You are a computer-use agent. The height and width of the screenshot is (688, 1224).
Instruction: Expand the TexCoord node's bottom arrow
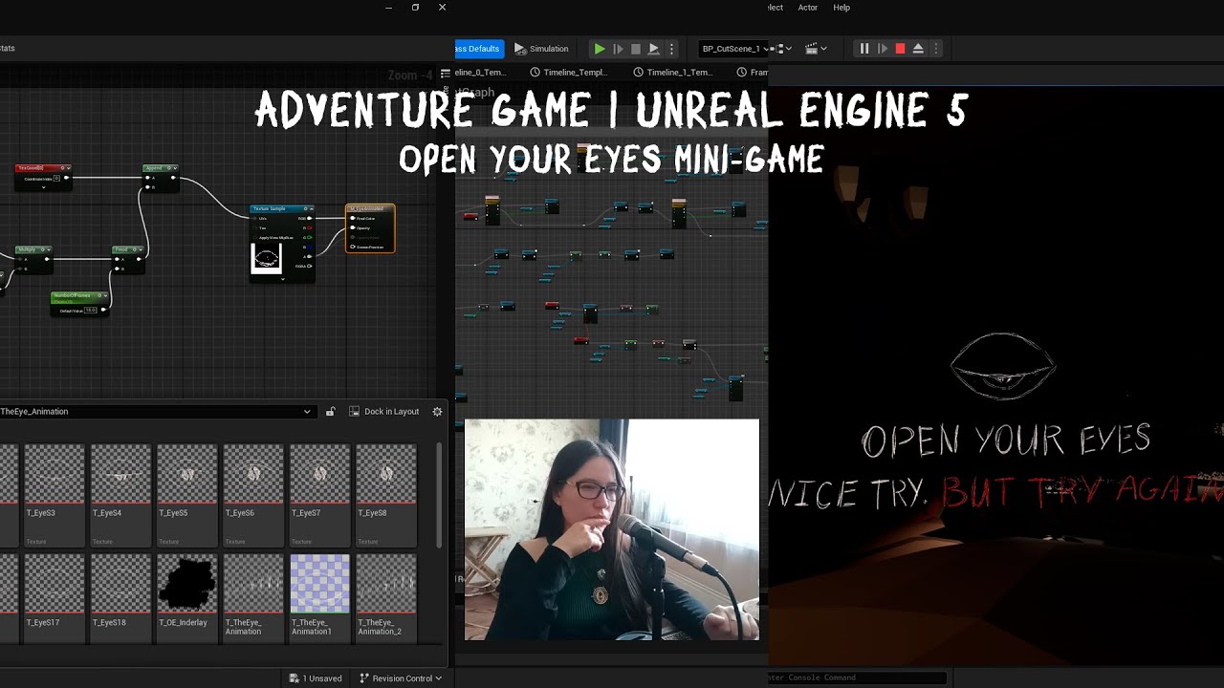point(44,187)
